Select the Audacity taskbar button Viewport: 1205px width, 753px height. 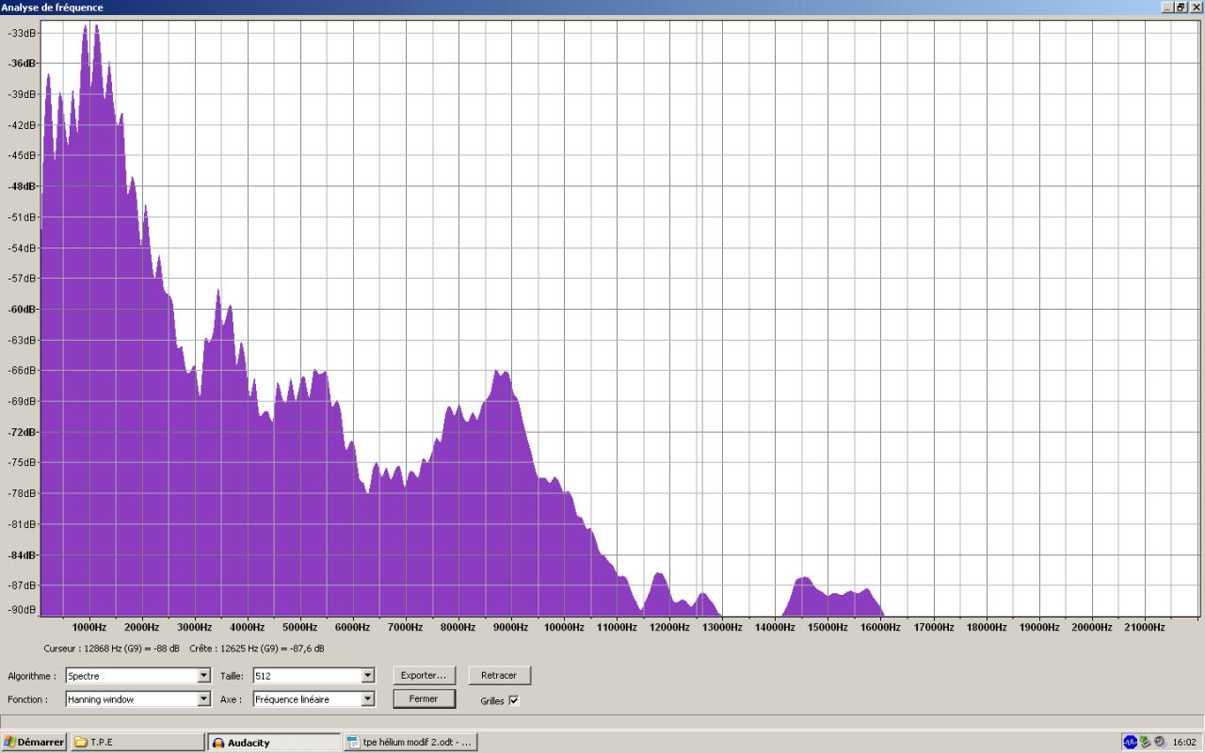pos(274,742)
